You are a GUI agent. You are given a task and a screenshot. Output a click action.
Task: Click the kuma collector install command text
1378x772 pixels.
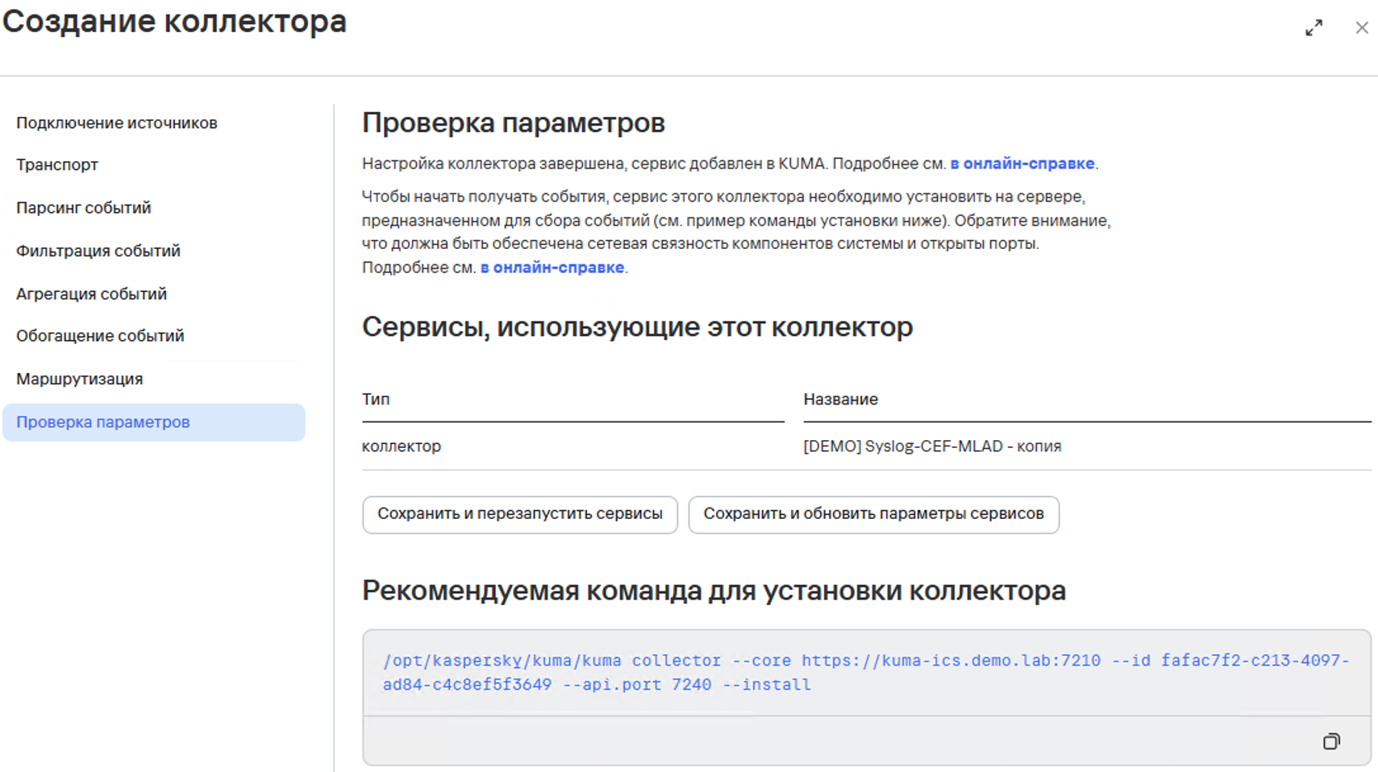865,672
